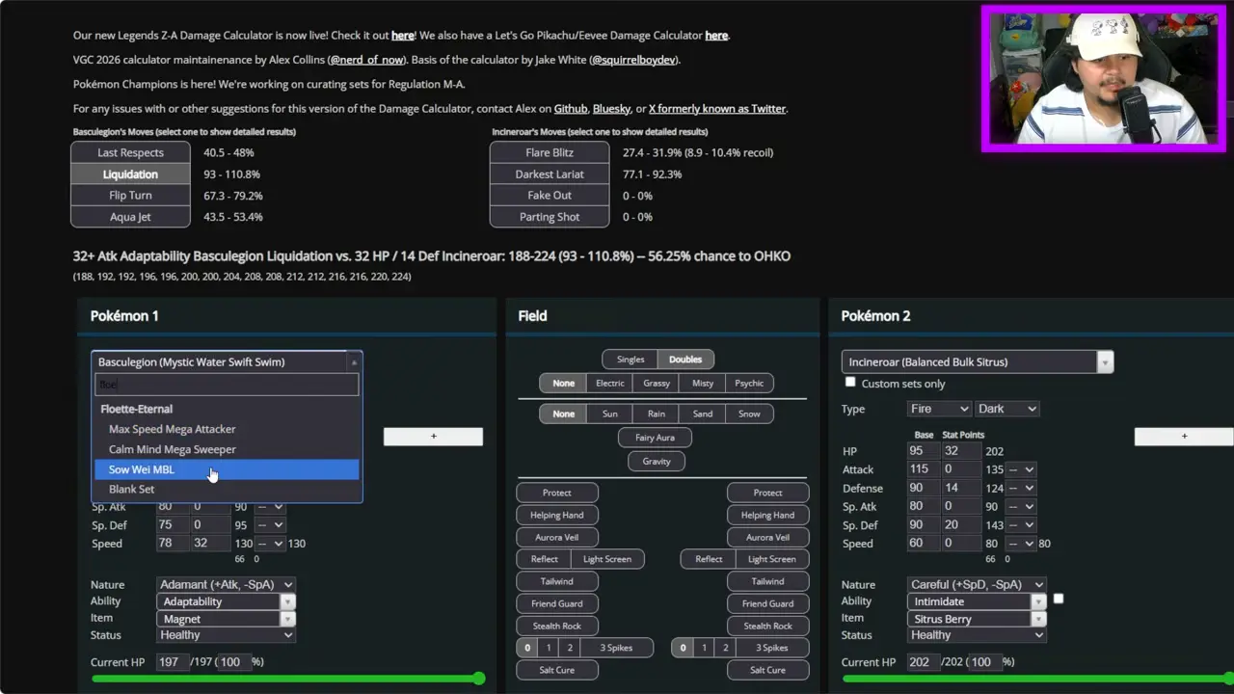
Task: Open the Magnet item dropdown
Action: coord(226,619)
